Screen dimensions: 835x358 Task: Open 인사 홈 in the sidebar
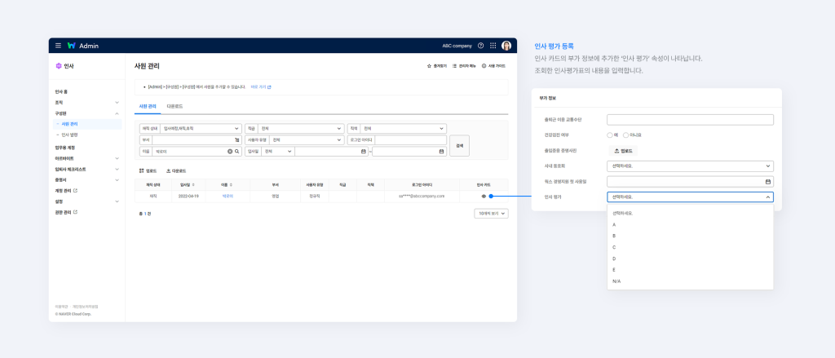click(61, 91)
